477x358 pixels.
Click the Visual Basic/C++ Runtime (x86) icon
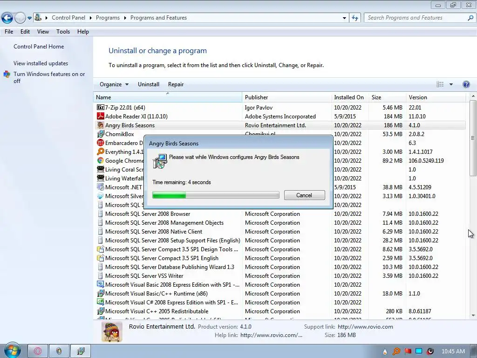tap(101, 294)
